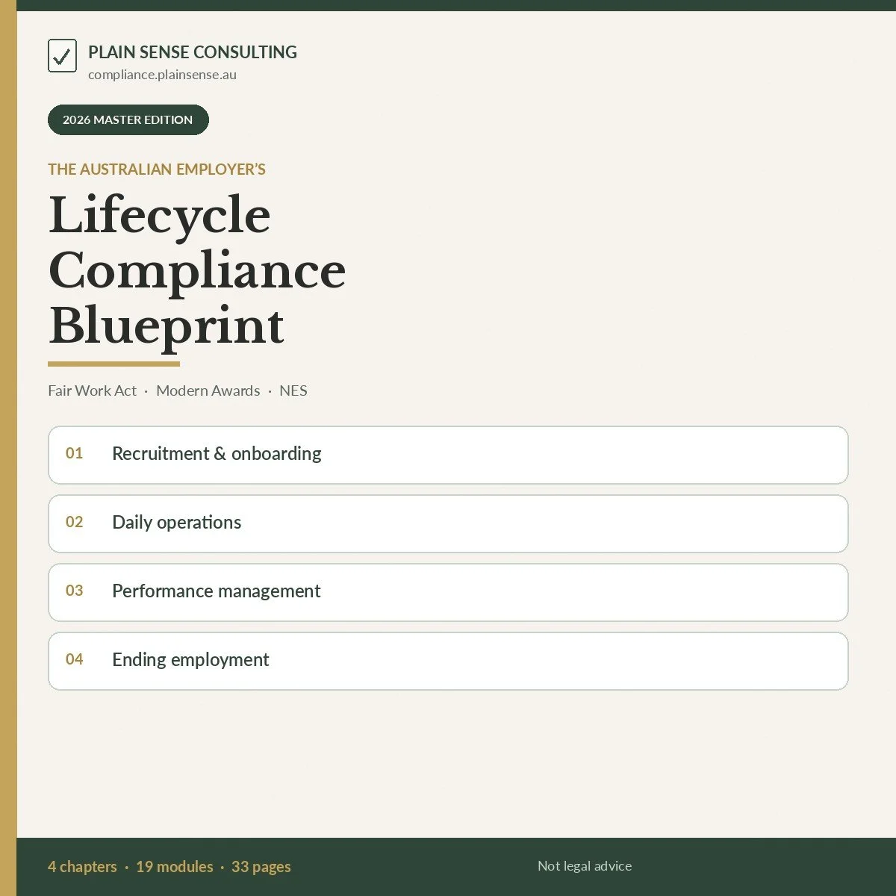Click THE AUSTRALIAN EMPLOYER'S subtitle
The image size is (896, 896).
click(157, 169)
